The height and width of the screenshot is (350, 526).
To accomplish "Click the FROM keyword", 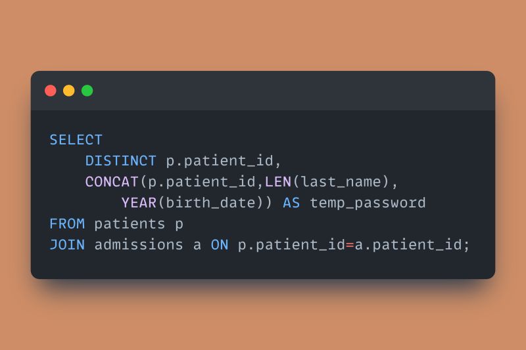I will (x=67, y=224).
